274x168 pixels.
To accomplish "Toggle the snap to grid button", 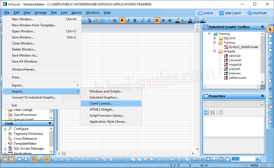I will coord(34,159).
